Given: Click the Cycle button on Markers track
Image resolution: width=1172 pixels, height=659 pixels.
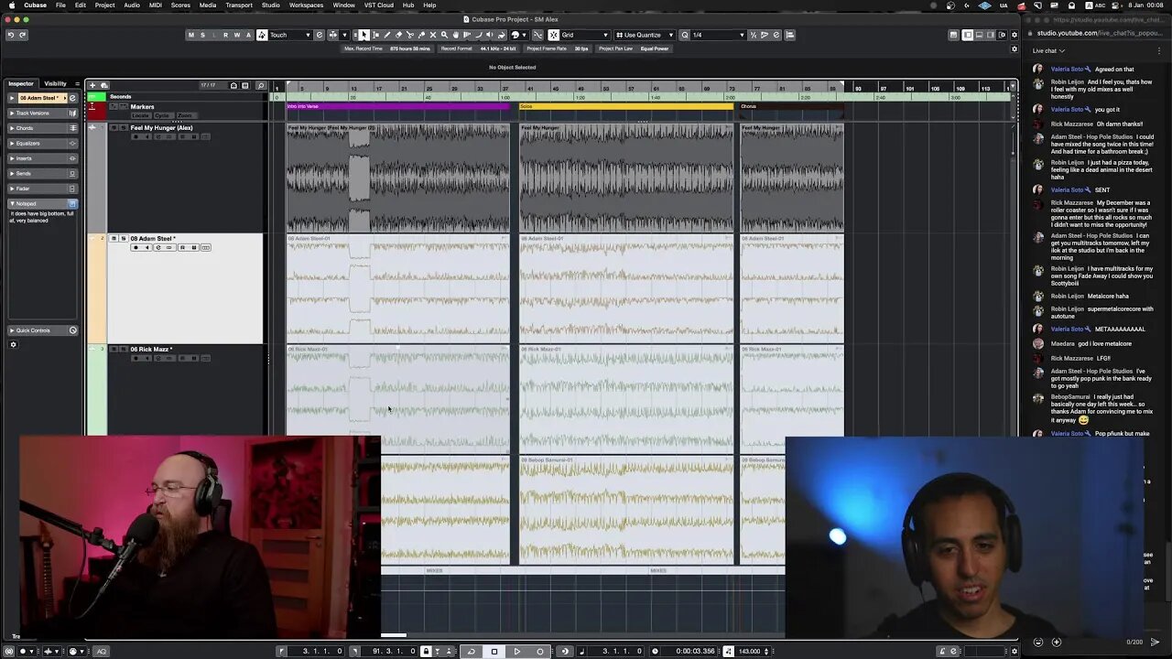Looking at the screenshot, I should (164, 115).
